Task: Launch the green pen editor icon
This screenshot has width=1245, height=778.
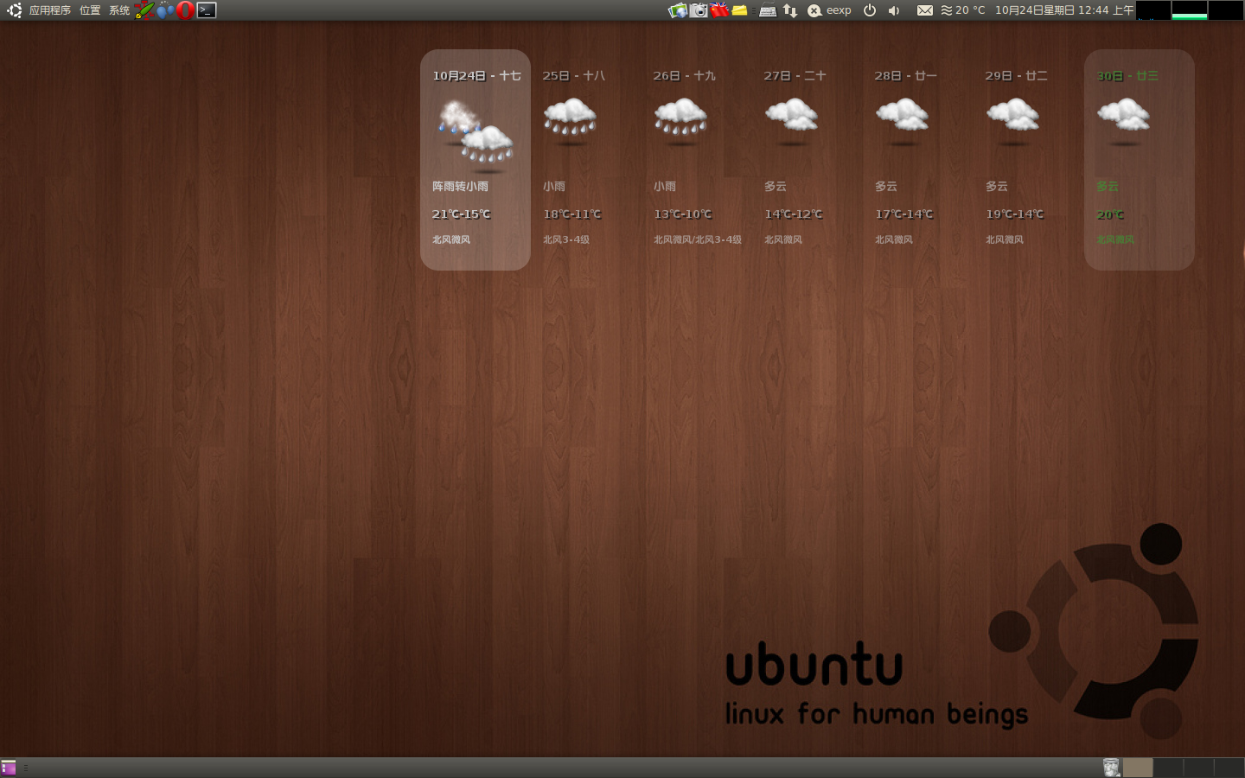Action: click(x=144, y=10)
